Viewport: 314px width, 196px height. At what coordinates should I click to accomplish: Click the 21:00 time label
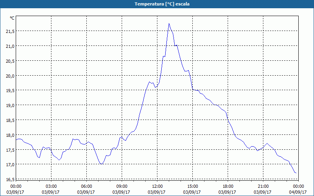coord(263,187)
